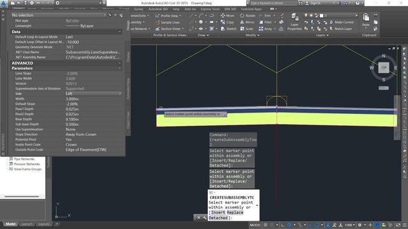Click the MODEL button in status bar
This screenshot has width=408, height=229.
pyautogui.click(x=255, y=225)
